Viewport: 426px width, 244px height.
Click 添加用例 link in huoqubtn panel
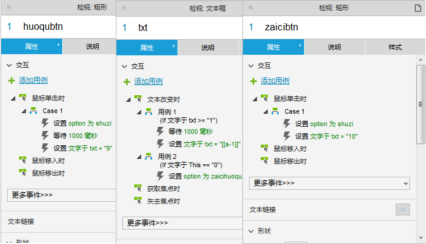click(33, 80)
